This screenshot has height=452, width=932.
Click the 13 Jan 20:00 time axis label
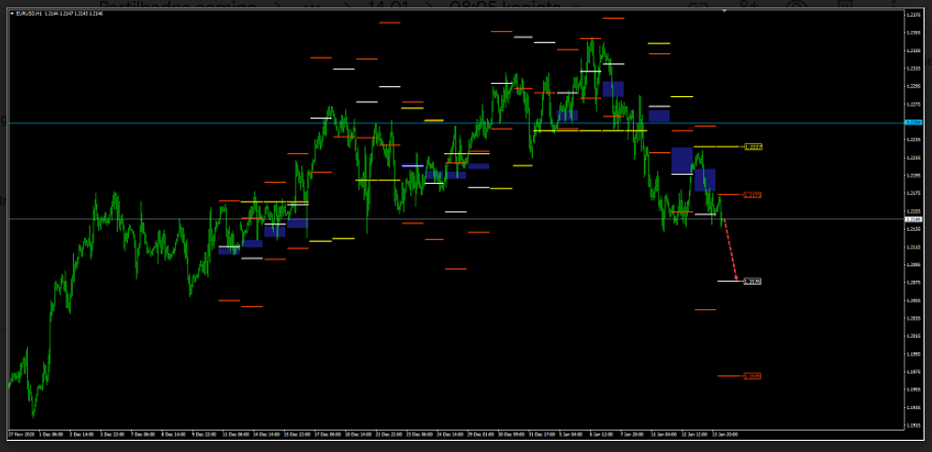point(724,434)
